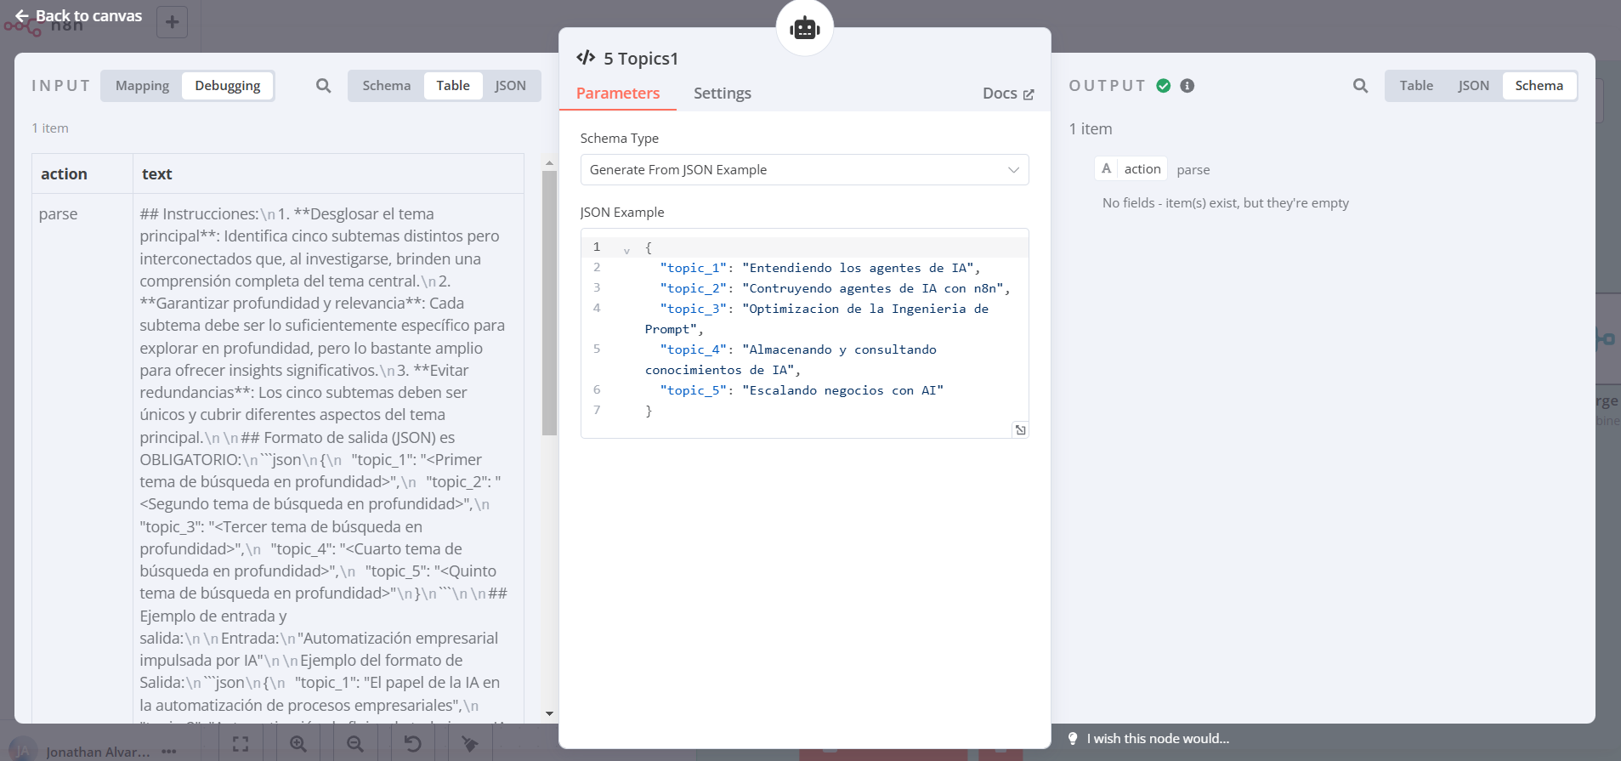The width and height of the screenshot is (1621, 761).
Task: Switch input to Debugging mode
Action: click(x=227, y=86)
